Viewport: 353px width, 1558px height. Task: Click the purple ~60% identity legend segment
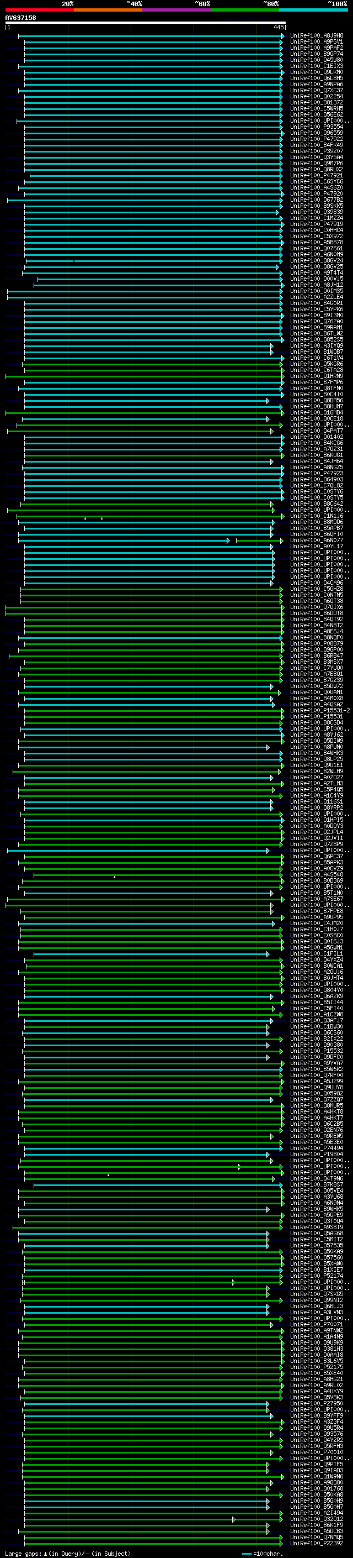(176, 10)
